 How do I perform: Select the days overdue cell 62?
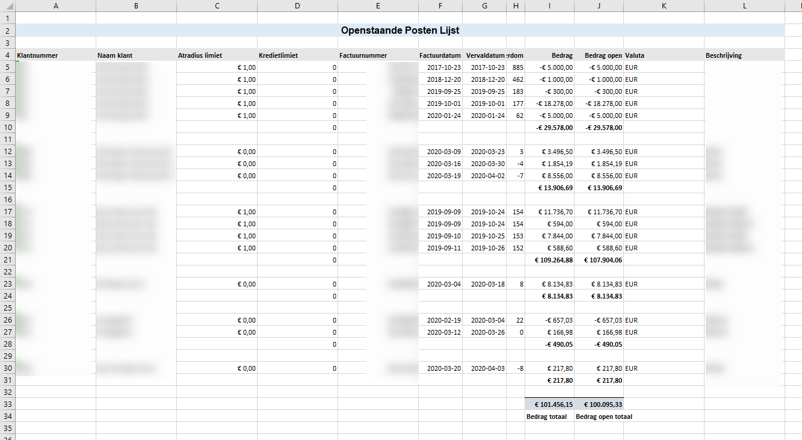pyautogui.click(x=516, y=115)
